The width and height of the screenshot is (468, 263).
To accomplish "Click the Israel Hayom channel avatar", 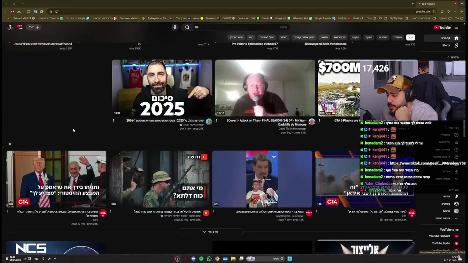I will coord(309,213).
